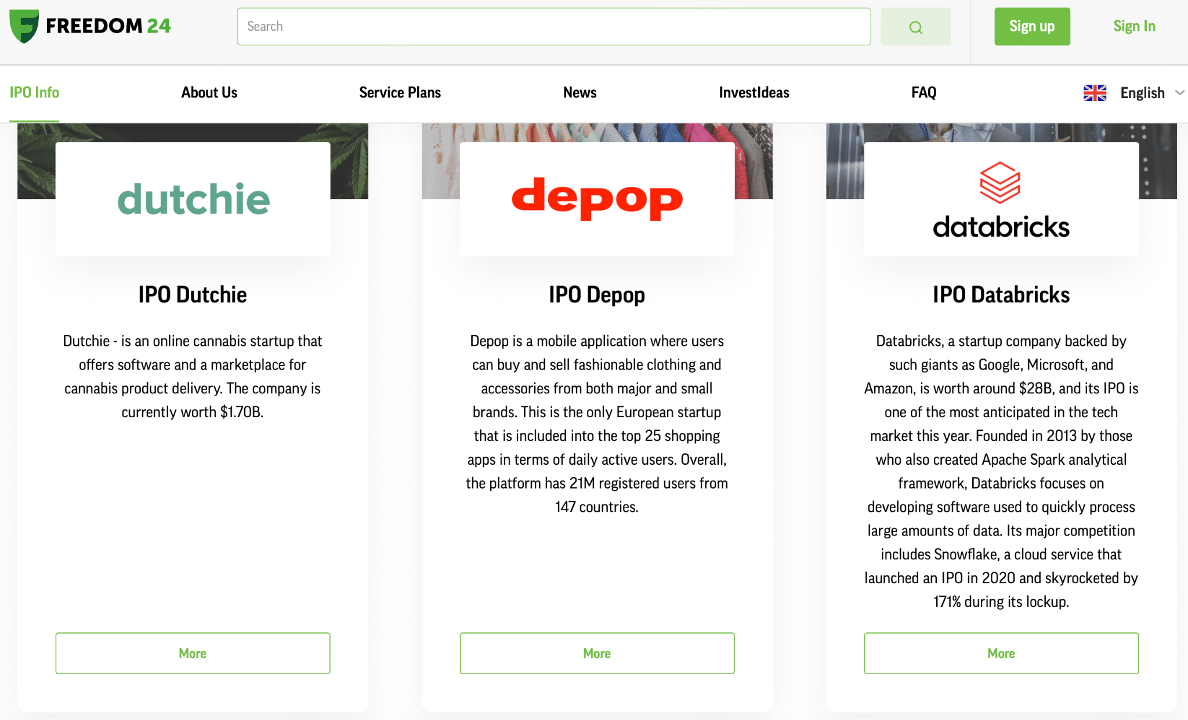Screen dimensions: 1188x720
Task: Open the Service Plans section
Action: click(x=399, y=92)
